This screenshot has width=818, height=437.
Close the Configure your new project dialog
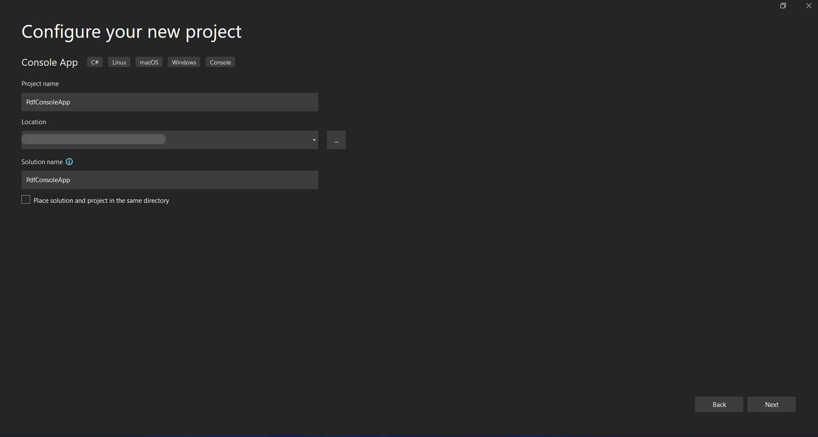809,6
